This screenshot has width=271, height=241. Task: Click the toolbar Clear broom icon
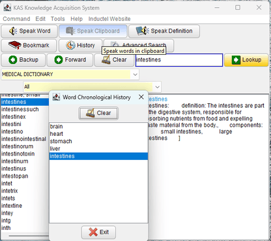(x=106, y=60)
